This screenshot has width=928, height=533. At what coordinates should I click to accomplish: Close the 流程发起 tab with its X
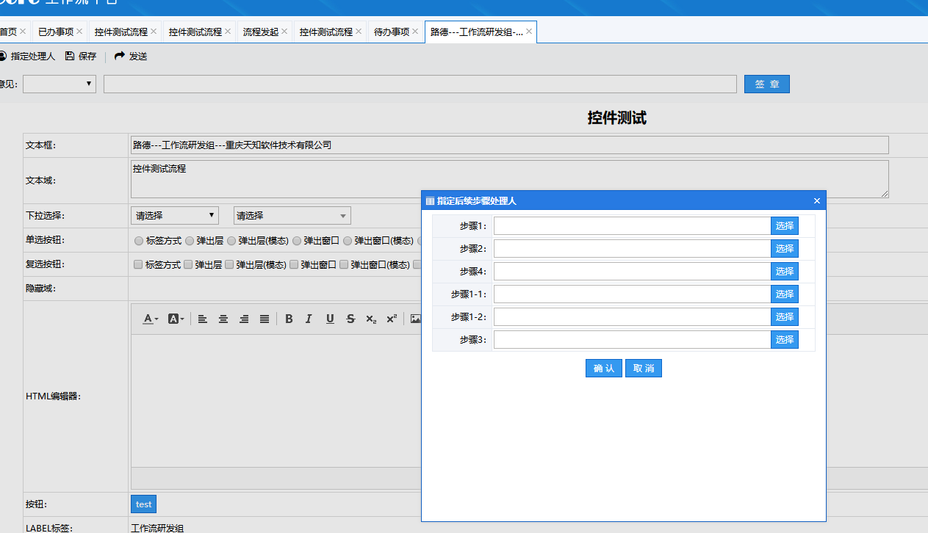click(284, 32)
